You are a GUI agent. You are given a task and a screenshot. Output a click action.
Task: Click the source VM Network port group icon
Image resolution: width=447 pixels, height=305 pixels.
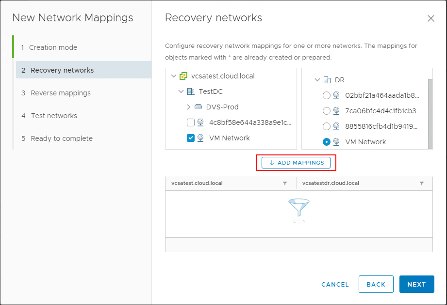200,138
